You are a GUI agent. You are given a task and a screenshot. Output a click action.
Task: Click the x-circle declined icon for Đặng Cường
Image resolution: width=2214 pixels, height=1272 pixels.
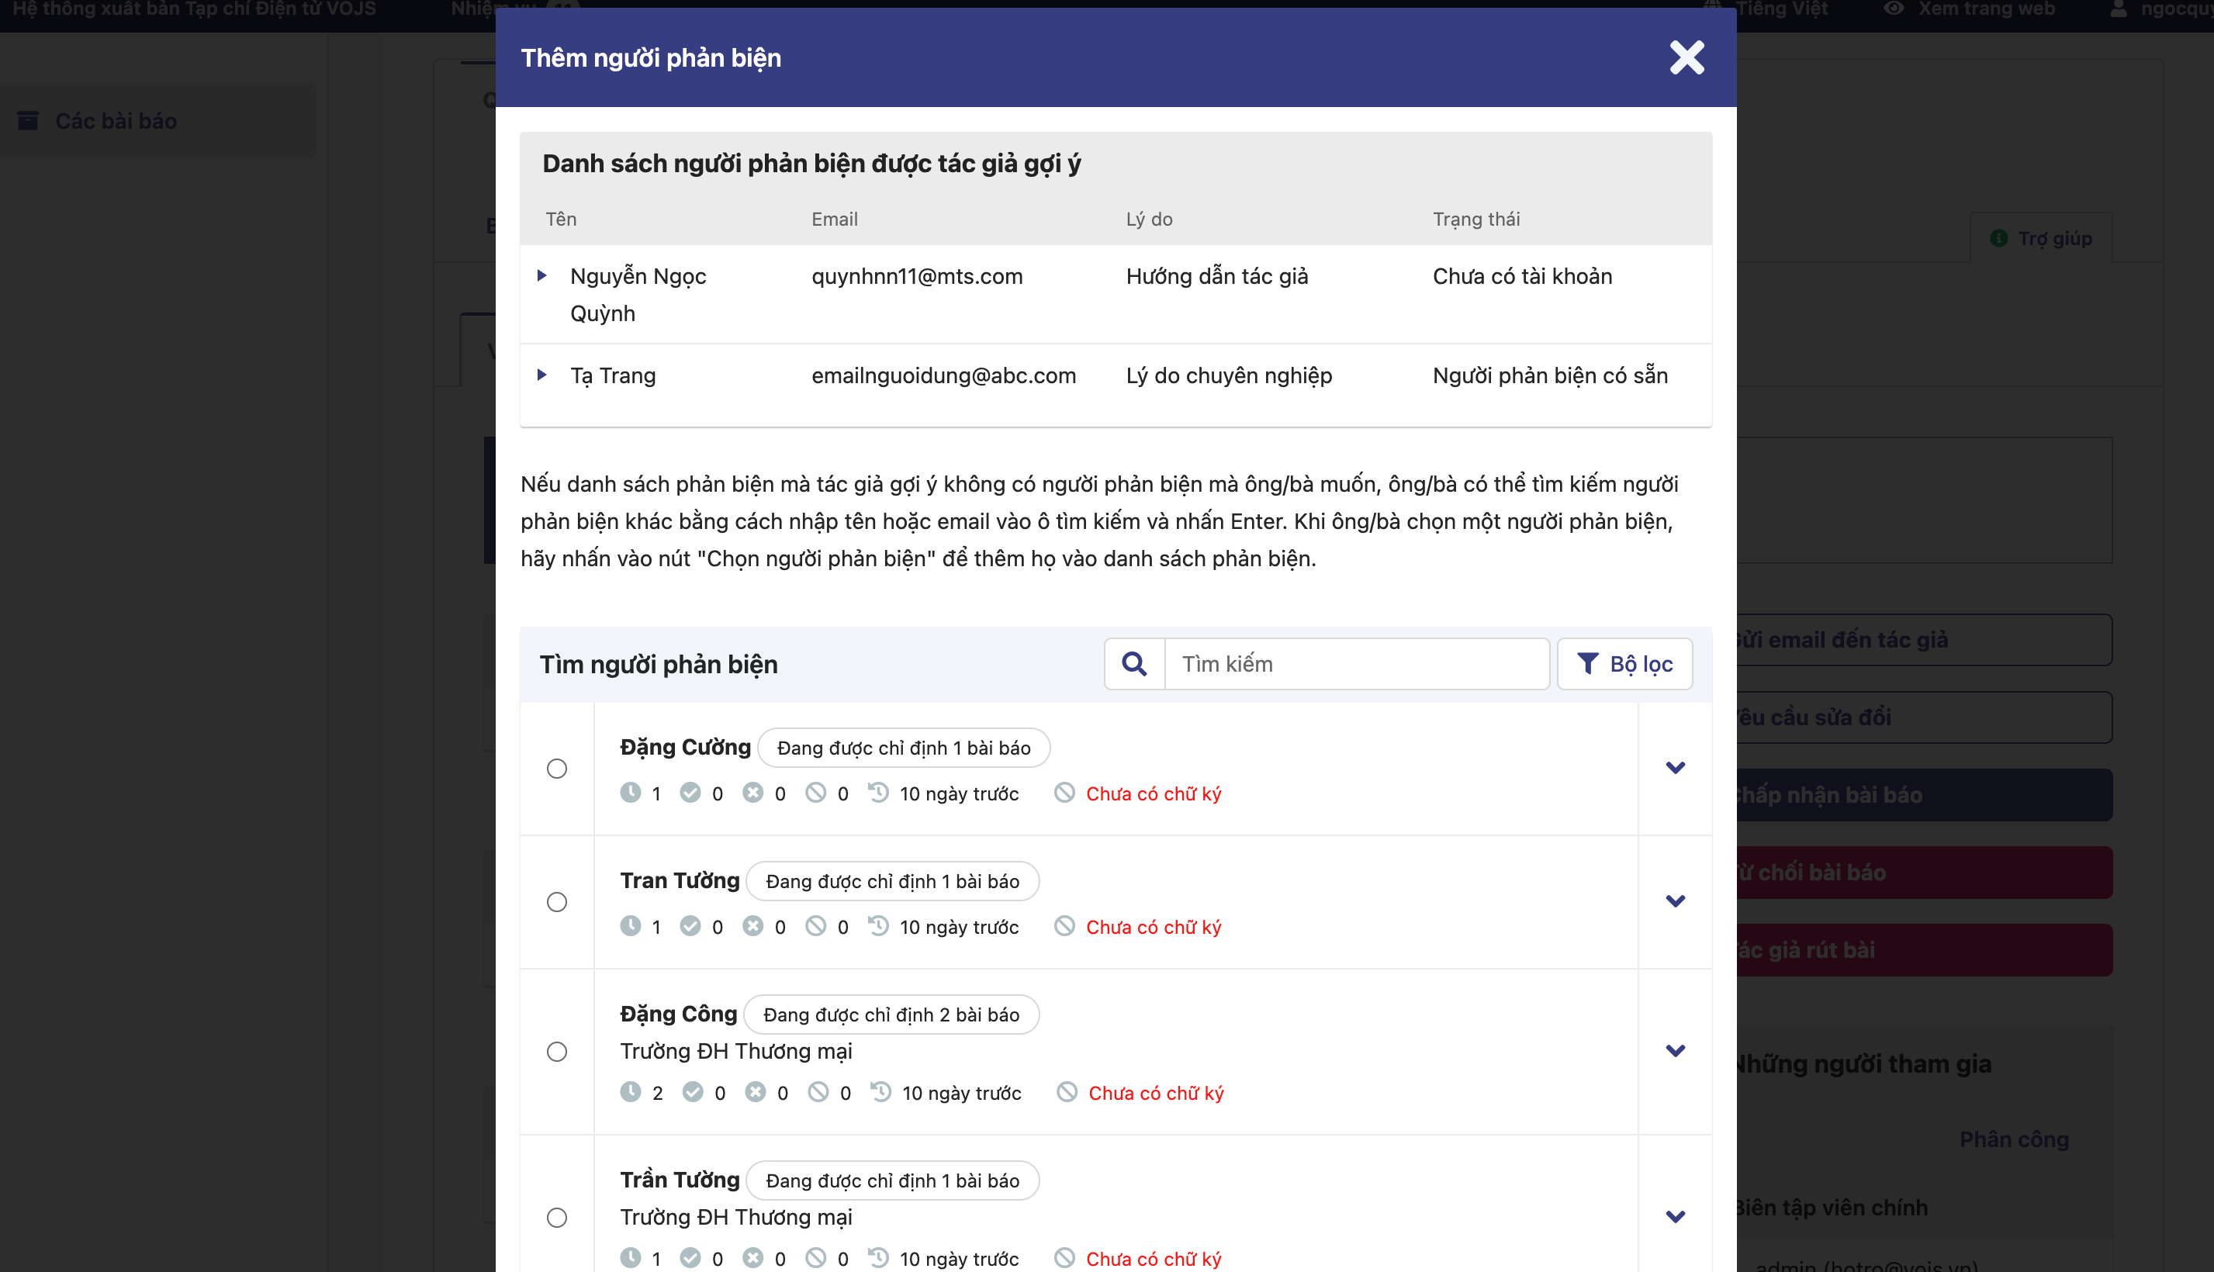click(x=752, y=793)
